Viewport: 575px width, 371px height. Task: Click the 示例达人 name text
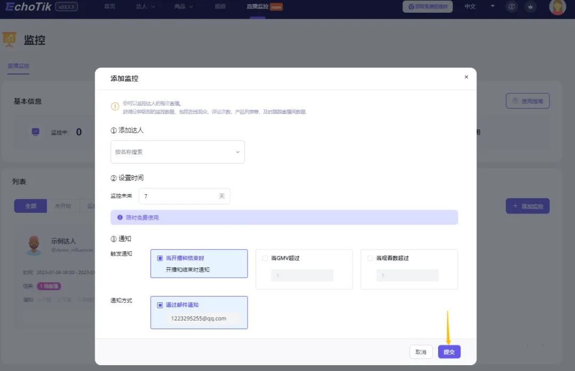coord(63,241)
